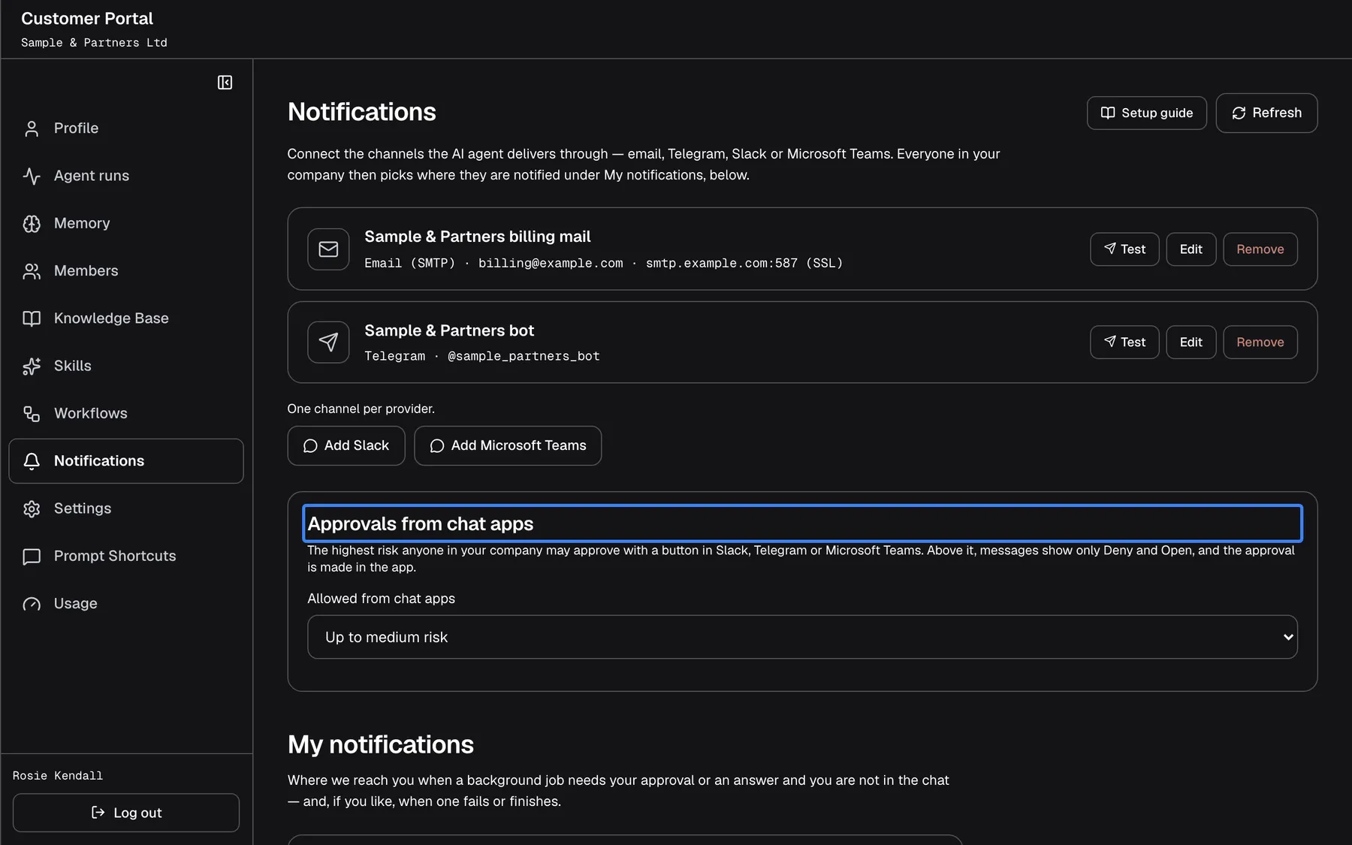Viewport: 1352px width, 845px height.
Task: Click the Skills sparkle icon
Action: pos(32,366)
